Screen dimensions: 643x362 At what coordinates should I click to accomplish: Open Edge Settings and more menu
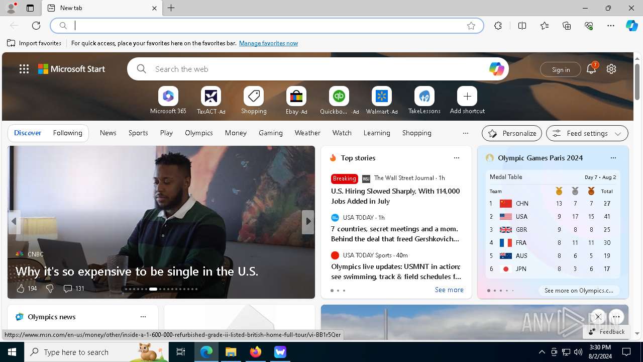[x=611, y=26]
